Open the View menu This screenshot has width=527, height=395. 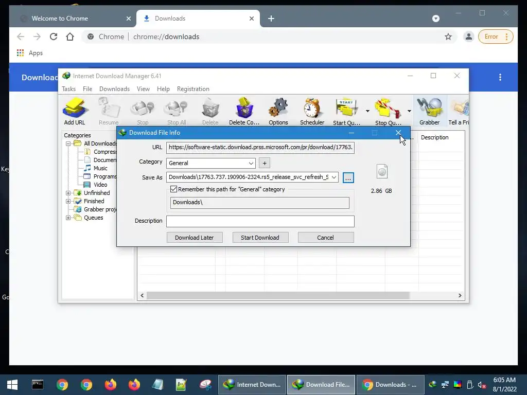pyautogui.click(x=143, y=89)
